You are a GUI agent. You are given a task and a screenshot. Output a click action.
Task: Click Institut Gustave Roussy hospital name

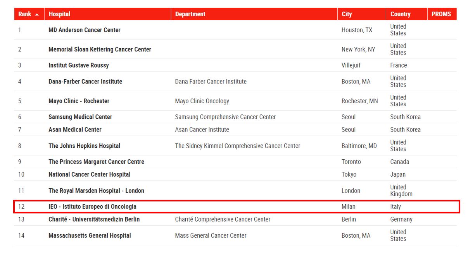pyautogui.click(x=78, y=65)
